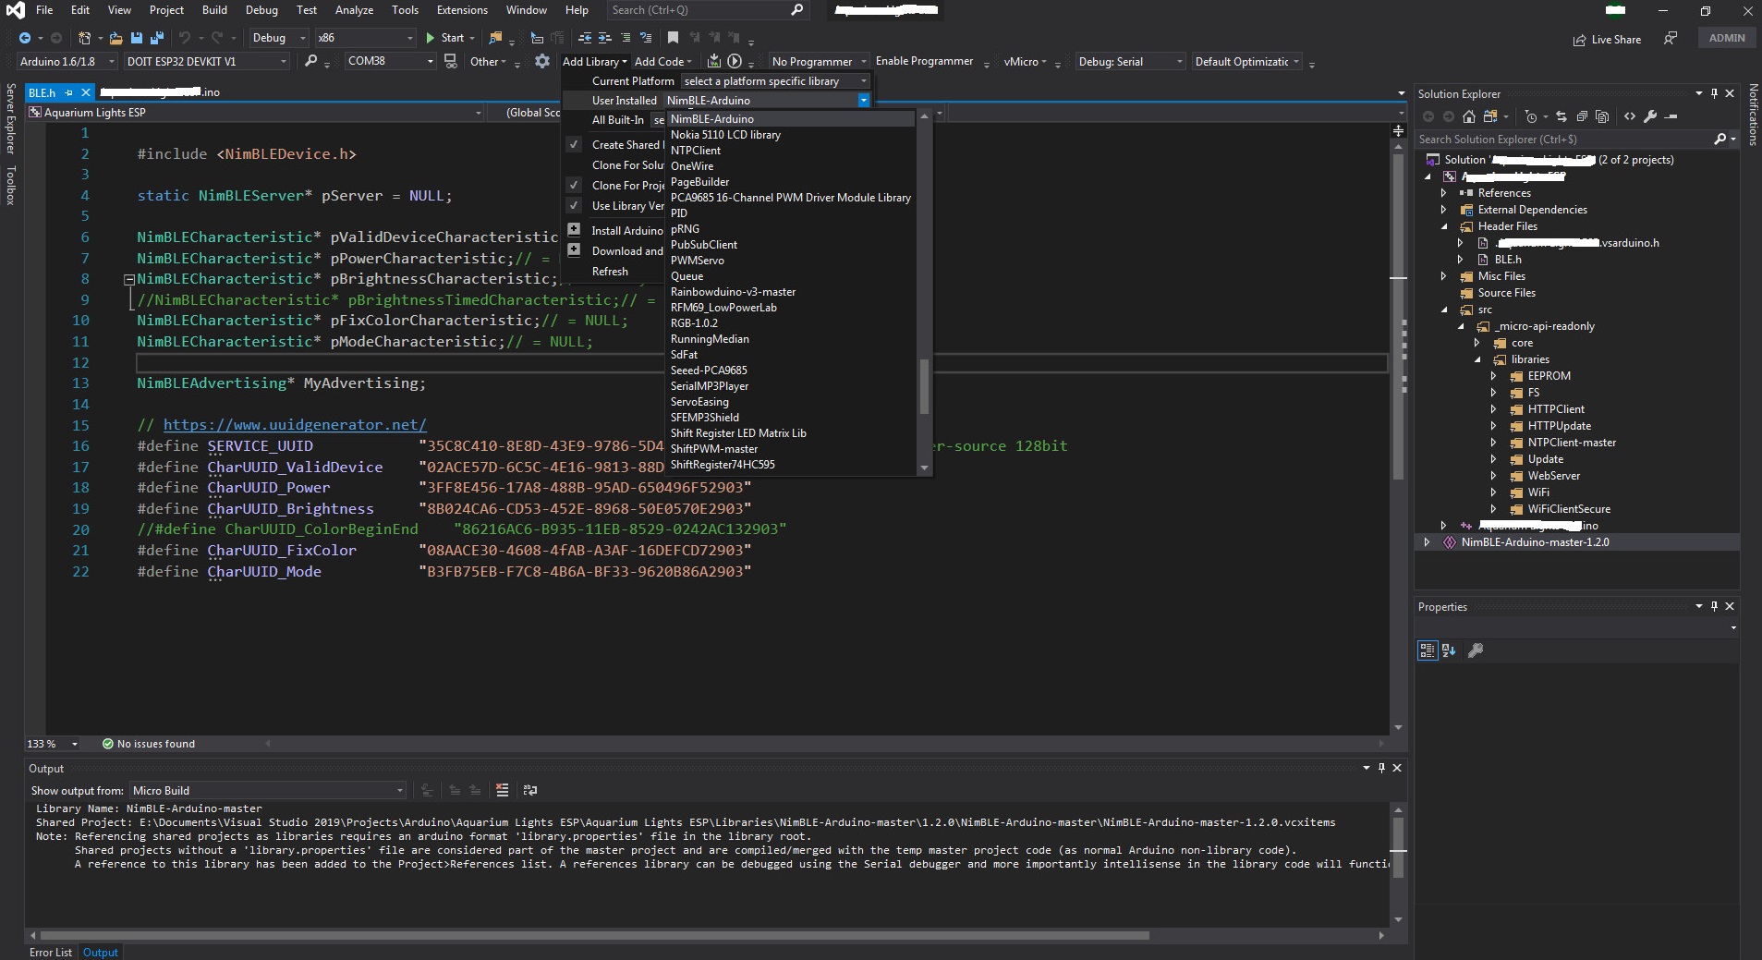Pin the BLE.h tab with pin icon
Screen dimensions: 1762x960
68,92
